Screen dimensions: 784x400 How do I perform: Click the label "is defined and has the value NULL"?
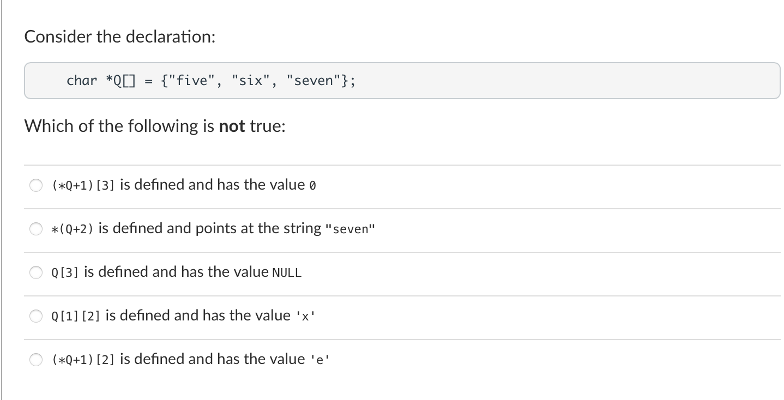(x=192, y=272)
